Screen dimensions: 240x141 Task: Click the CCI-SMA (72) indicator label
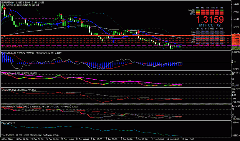pos(9,90)
